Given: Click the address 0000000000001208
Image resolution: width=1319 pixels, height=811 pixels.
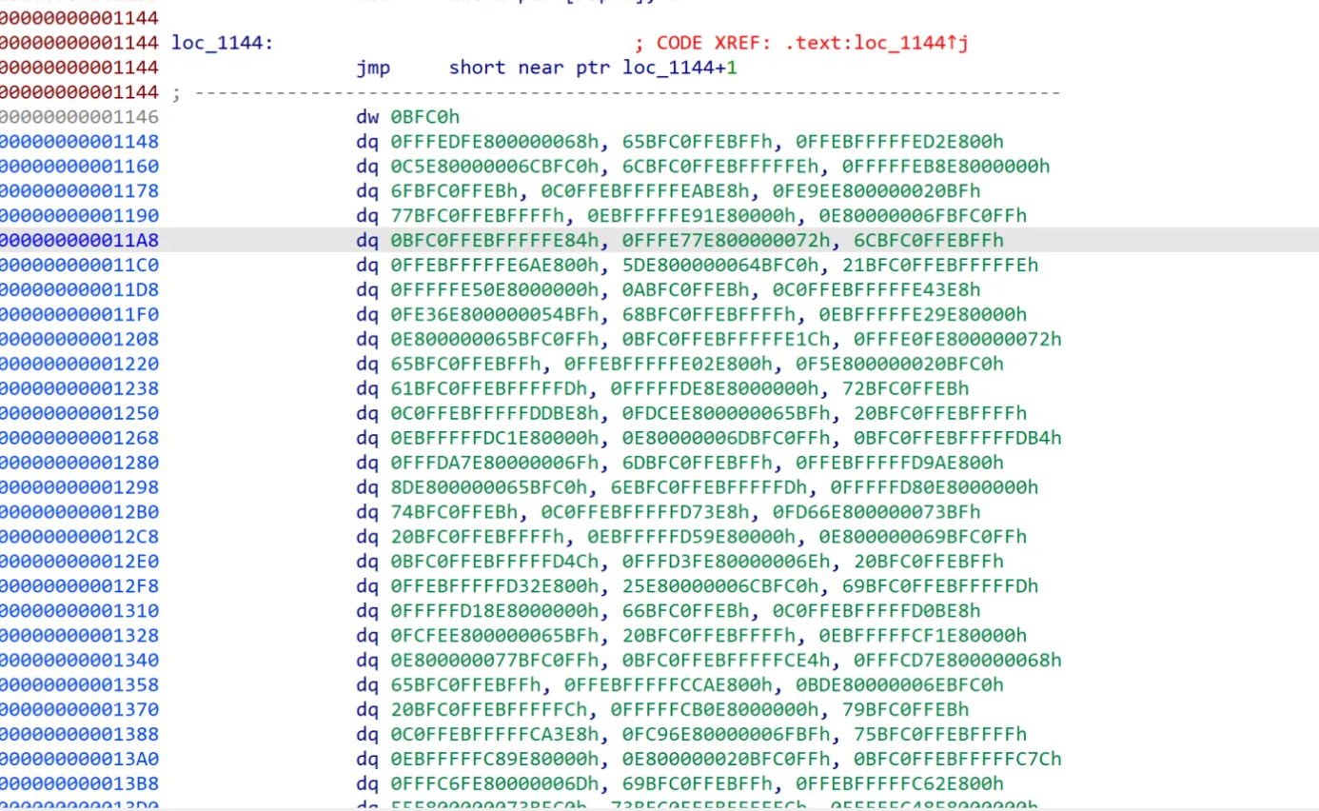Looking at the screenshot, I should (x=79, y=340).
